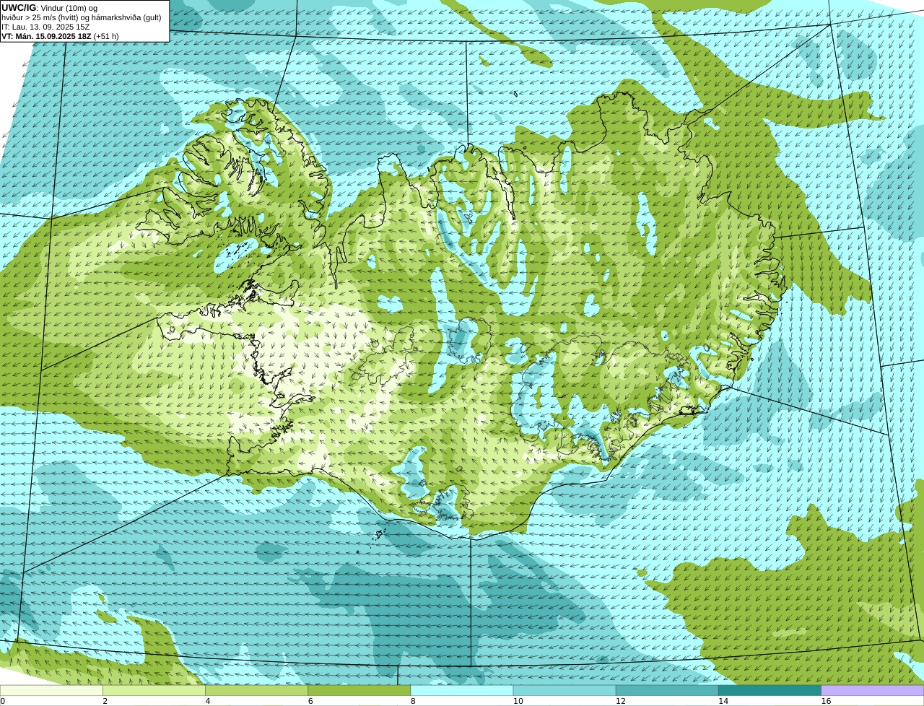Click the 'UWC/IG: Vindur (10m) og' title line
Viewport: 924px width, 706px height.
click(x=49, y=8)
